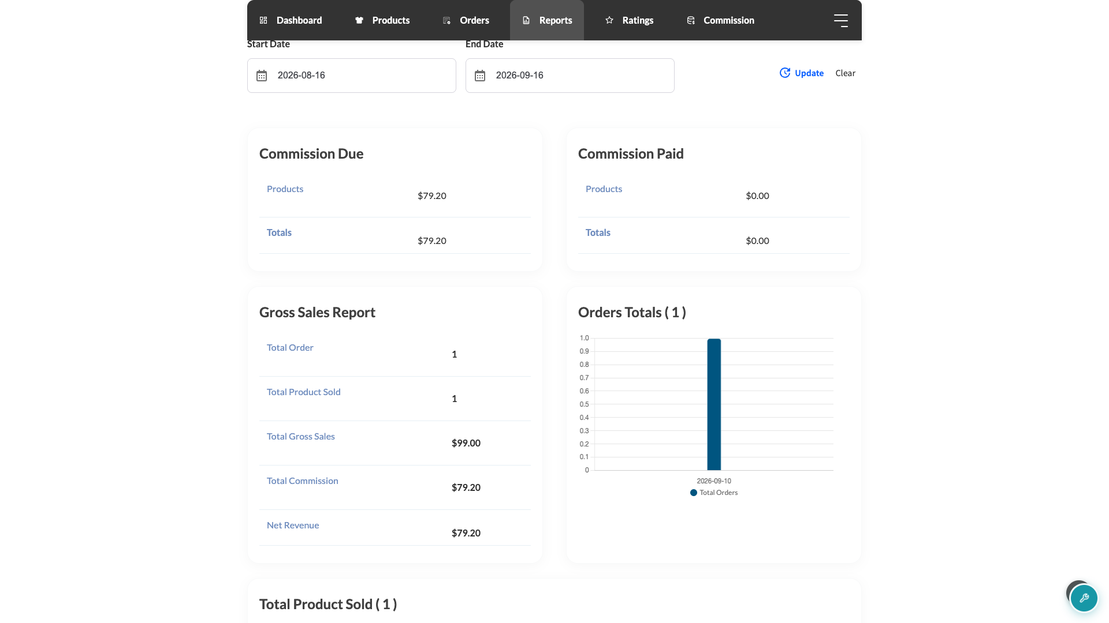Click the bar for 2026-09-10

[714, 404]
